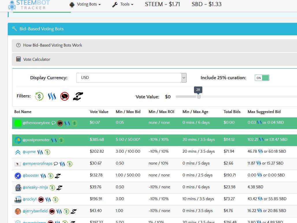Screen dimensions: 297x223
Task: Click the calculator icon beside Vote Calculator
Action: click(x=18, y=59)
